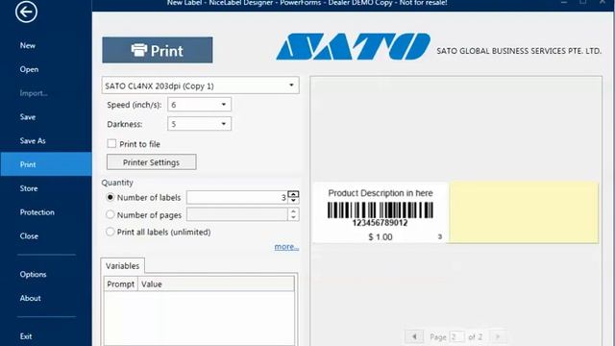
Task: Open New in the sidebar menu
Action: (28, 45)
